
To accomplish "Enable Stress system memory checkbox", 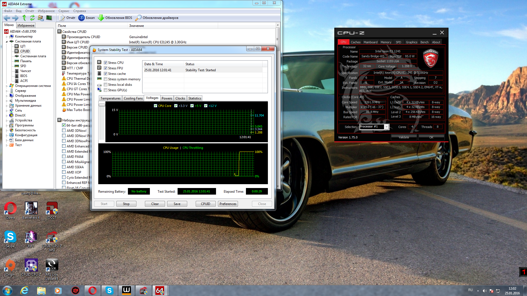I will [x=105, y=79].
